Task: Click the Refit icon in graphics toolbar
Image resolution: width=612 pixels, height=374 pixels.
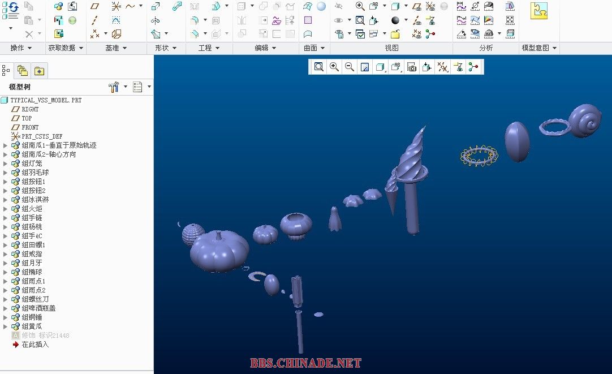Action: tap(319, 67)
